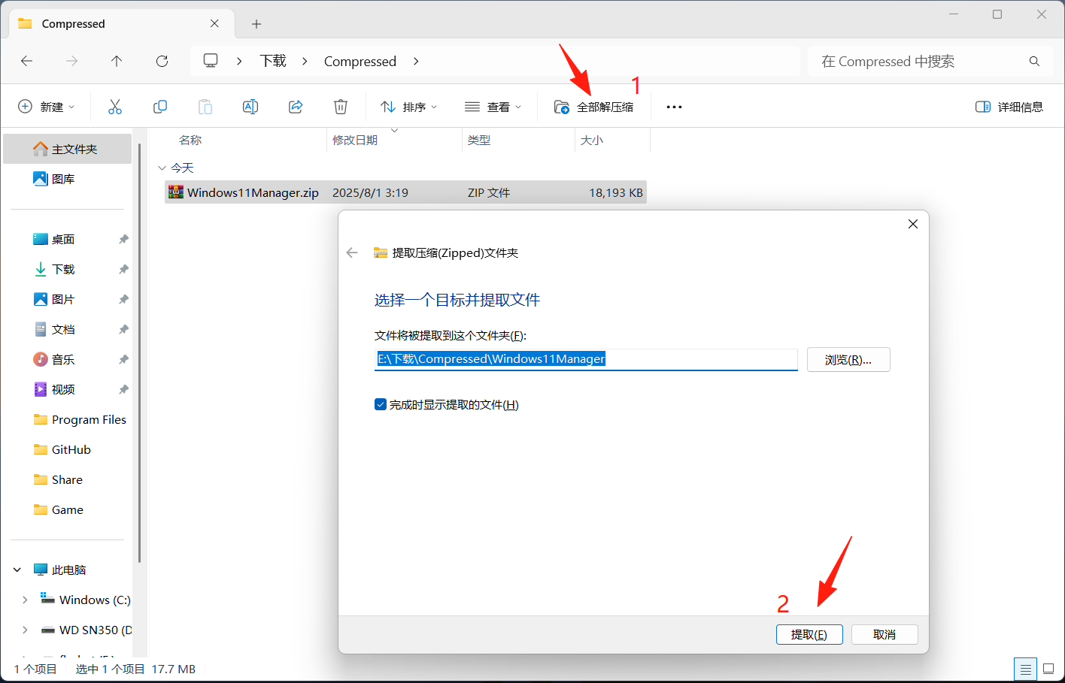This screenshot has width=1065, height=683.
Task: Click the Share icon in toolbar
Action: click(x=296, y=107)
